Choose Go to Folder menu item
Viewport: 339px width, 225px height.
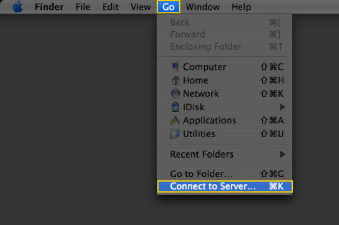224,174
